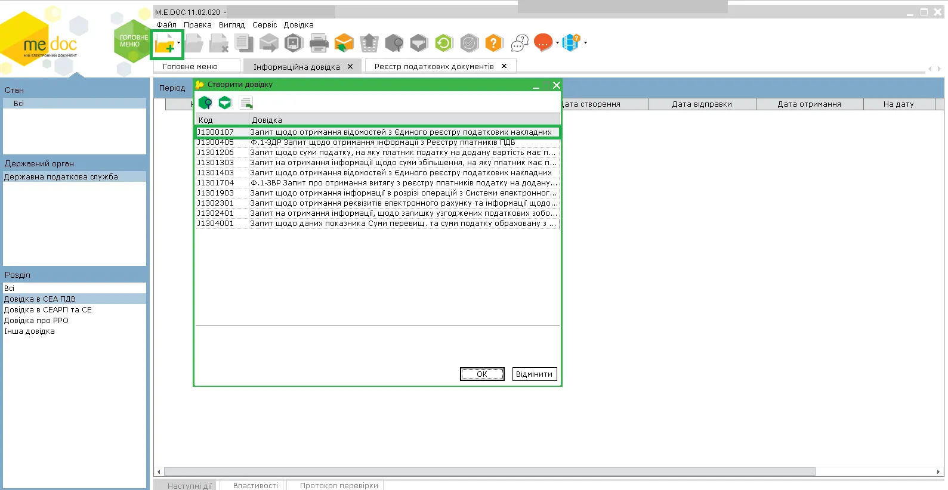948x490 pixels.
Task: Confirm selection with the OK button
Action: click(x=482, y=374)
